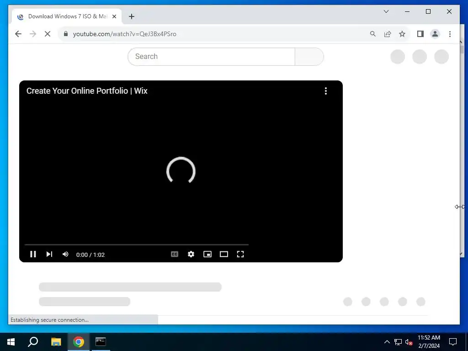
Task: Switch to theater mode view
Action: click(x=224, y=254)
